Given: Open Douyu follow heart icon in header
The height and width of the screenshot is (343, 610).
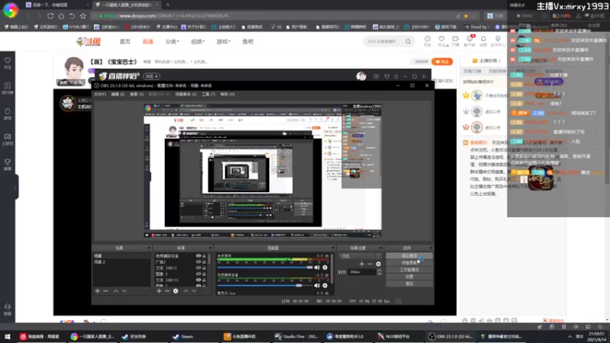Looking at the screenshot, I should (441, 39).
